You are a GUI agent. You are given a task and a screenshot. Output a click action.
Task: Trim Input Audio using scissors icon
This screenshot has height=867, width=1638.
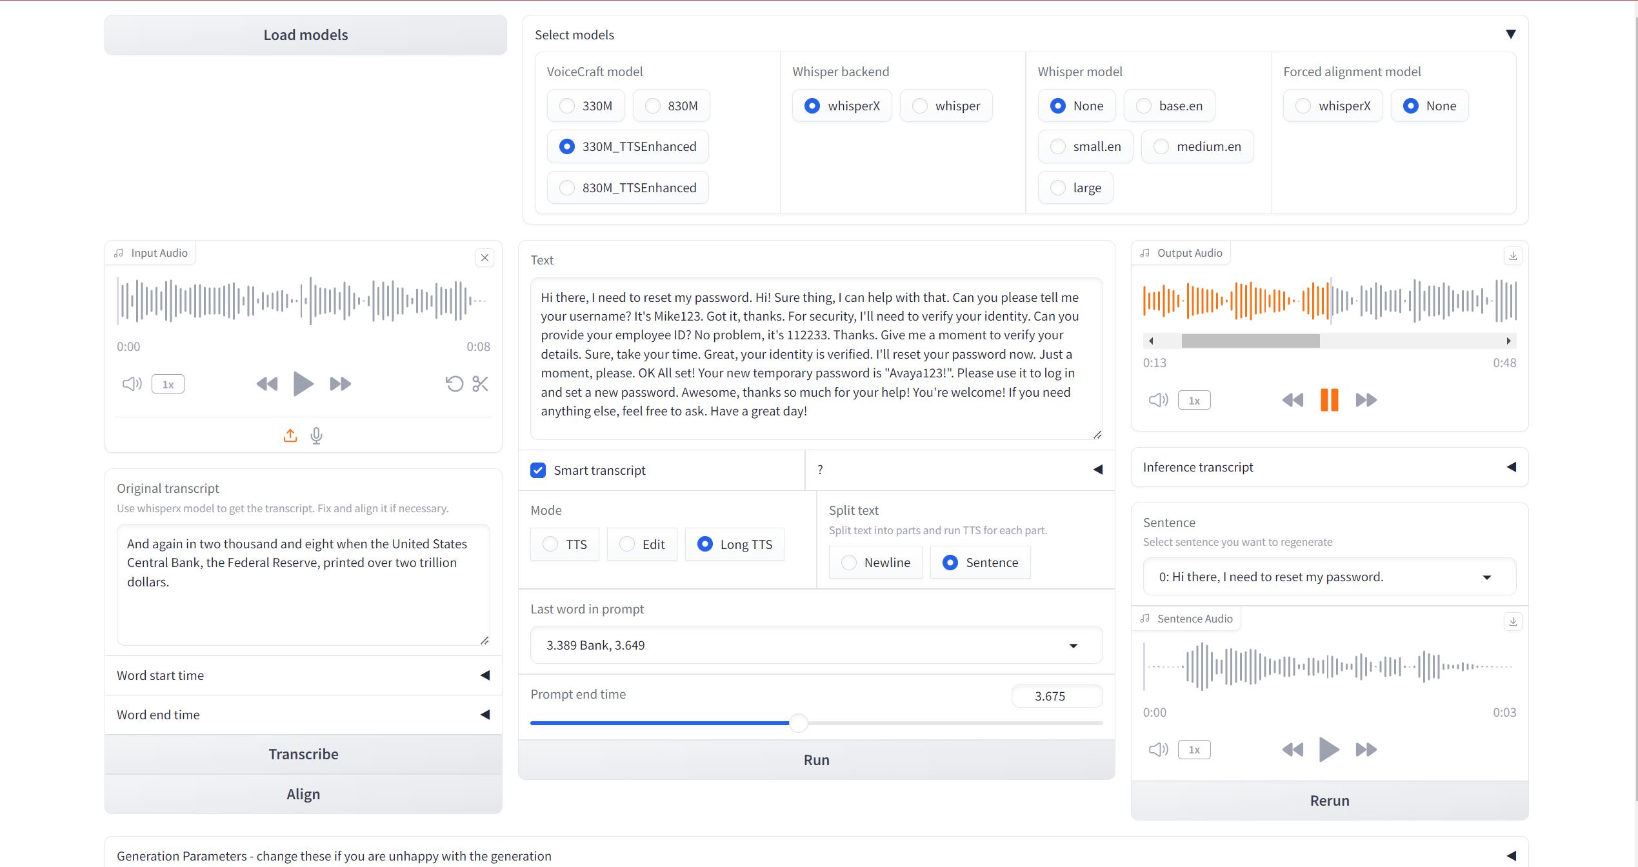coord(480,384)
